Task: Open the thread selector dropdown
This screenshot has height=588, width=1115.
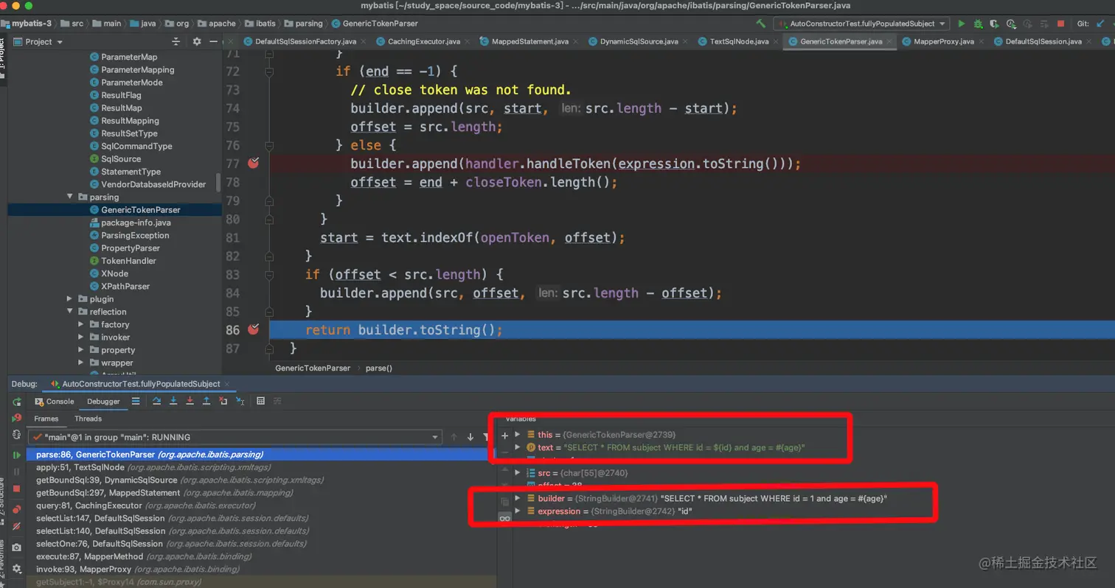Action: [235, 438]
